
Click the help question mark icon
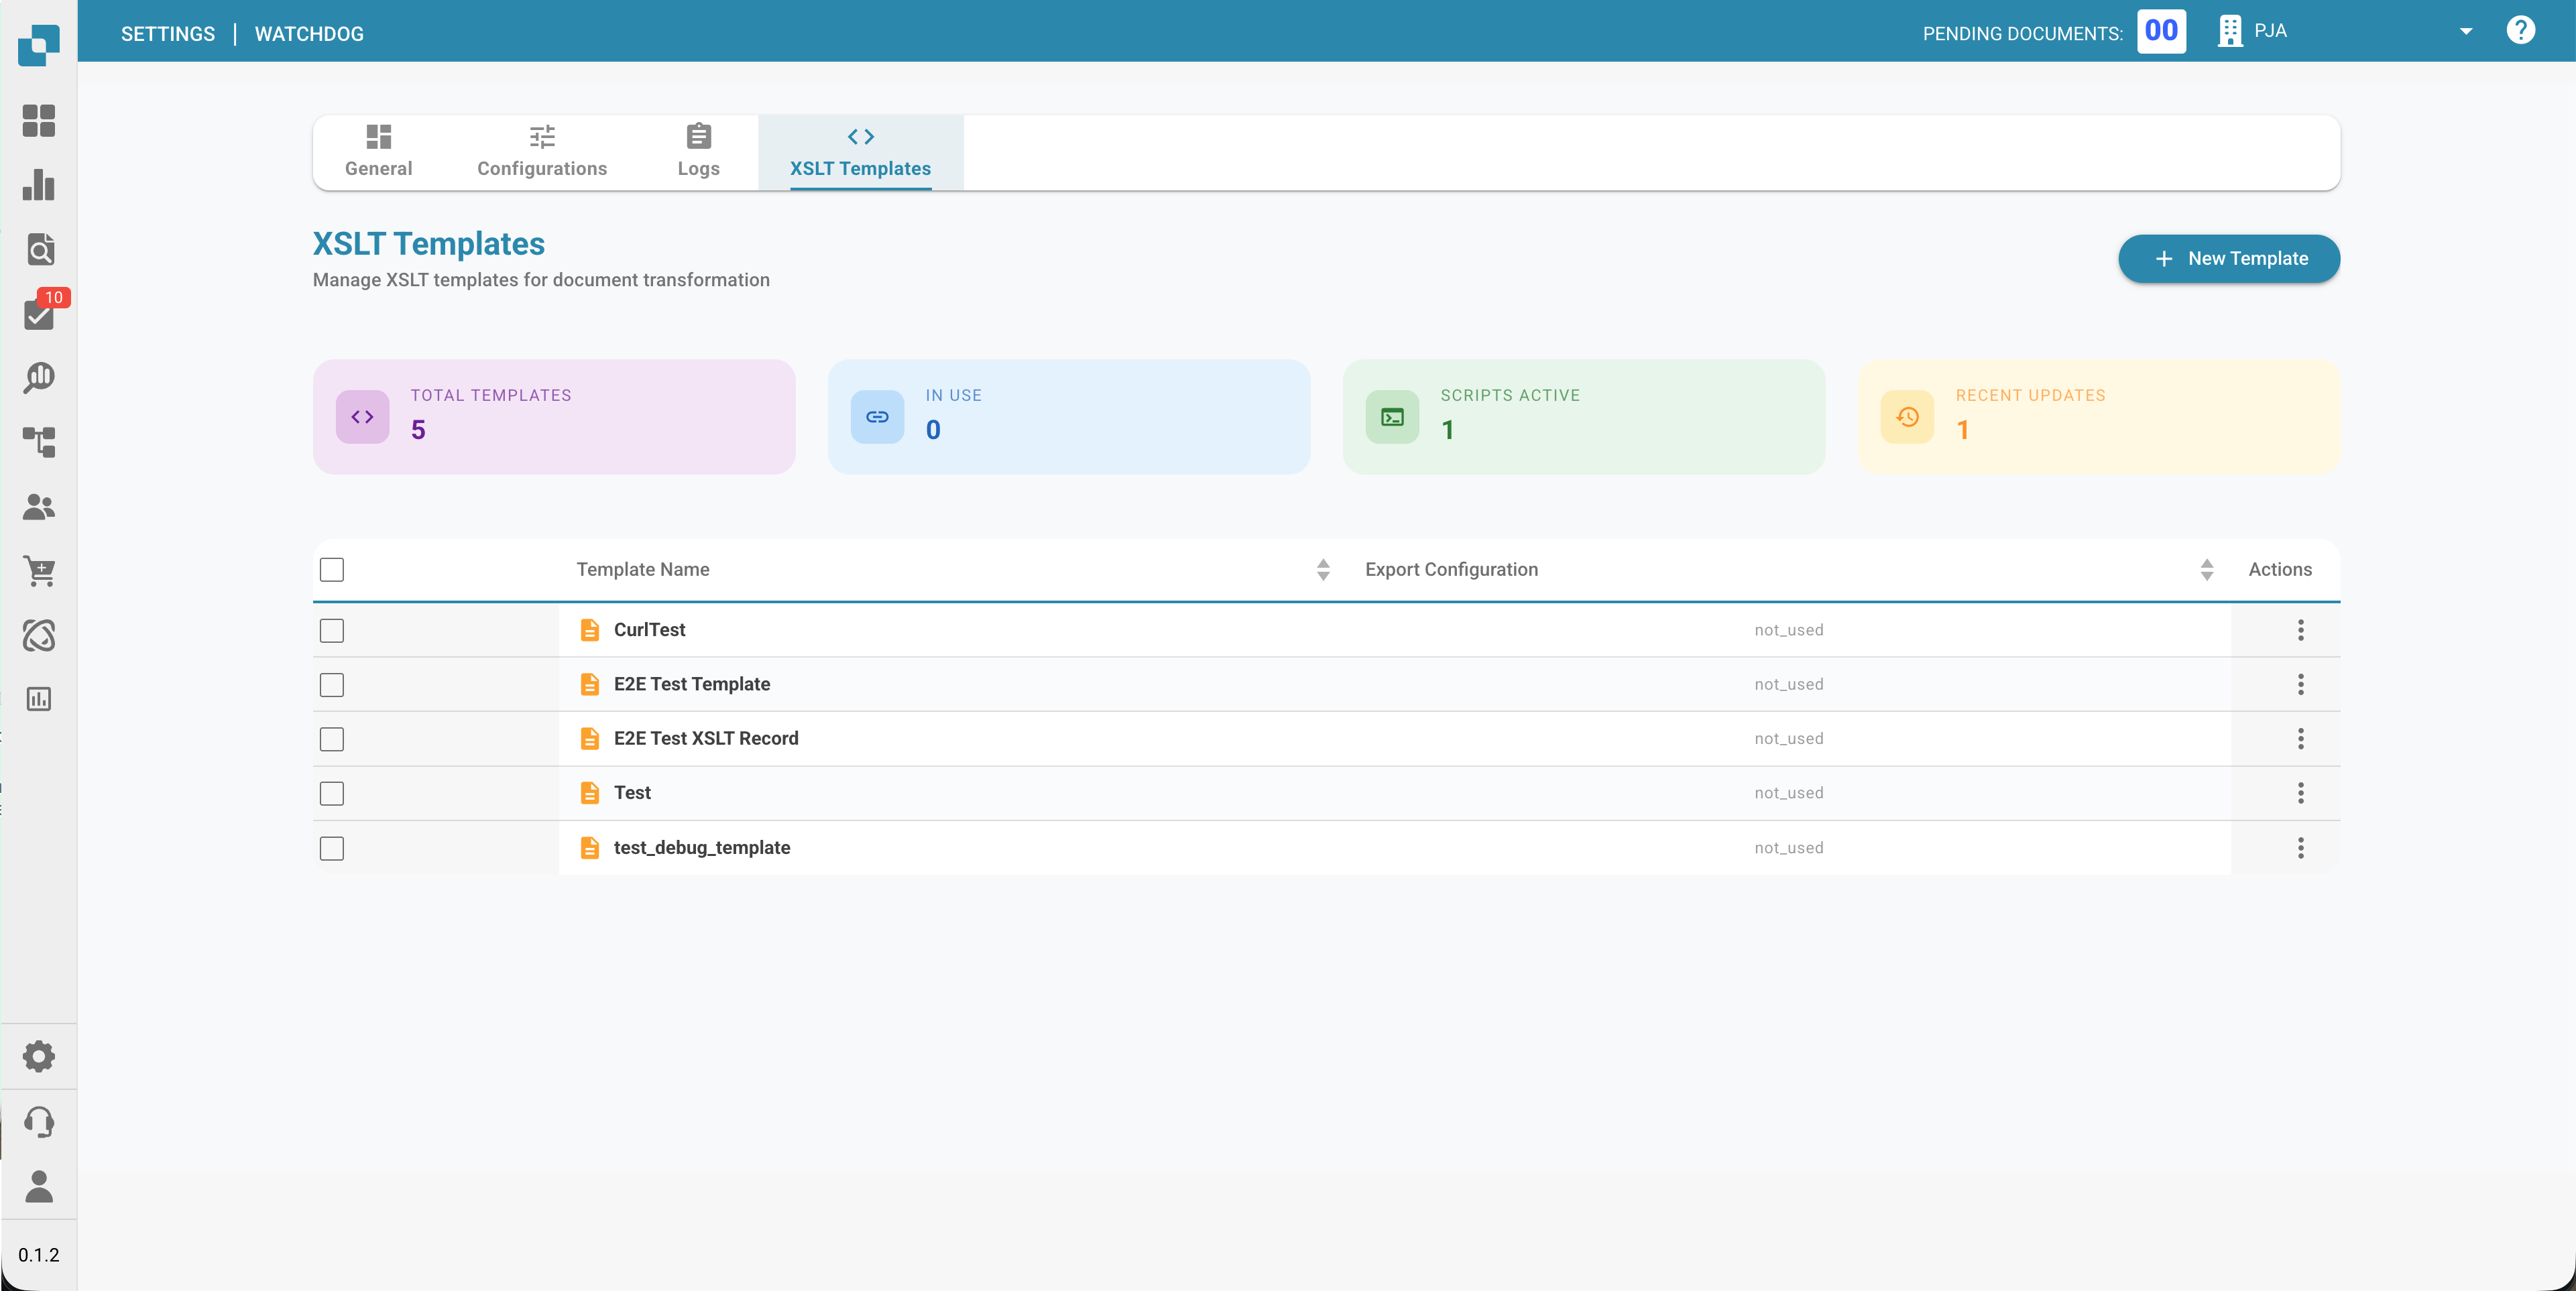point(2522,30)
